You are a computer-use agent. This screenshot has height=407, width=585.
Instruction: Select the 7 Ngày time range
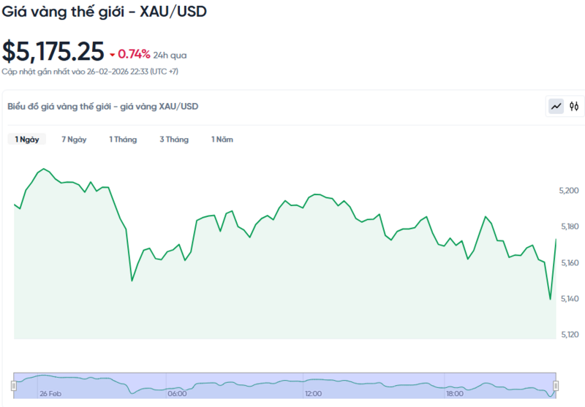(x=74, y=140)
